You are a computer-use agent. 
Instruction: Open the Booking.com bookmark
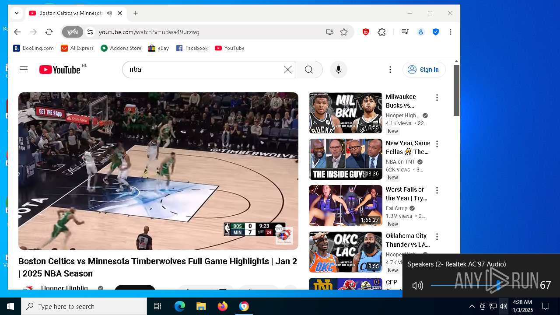click(x=34, y=48)
